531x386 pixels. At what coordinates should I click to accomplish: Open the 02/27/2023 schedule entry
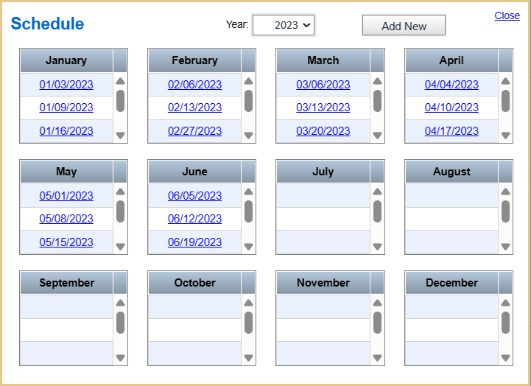[x=194, y=130]
